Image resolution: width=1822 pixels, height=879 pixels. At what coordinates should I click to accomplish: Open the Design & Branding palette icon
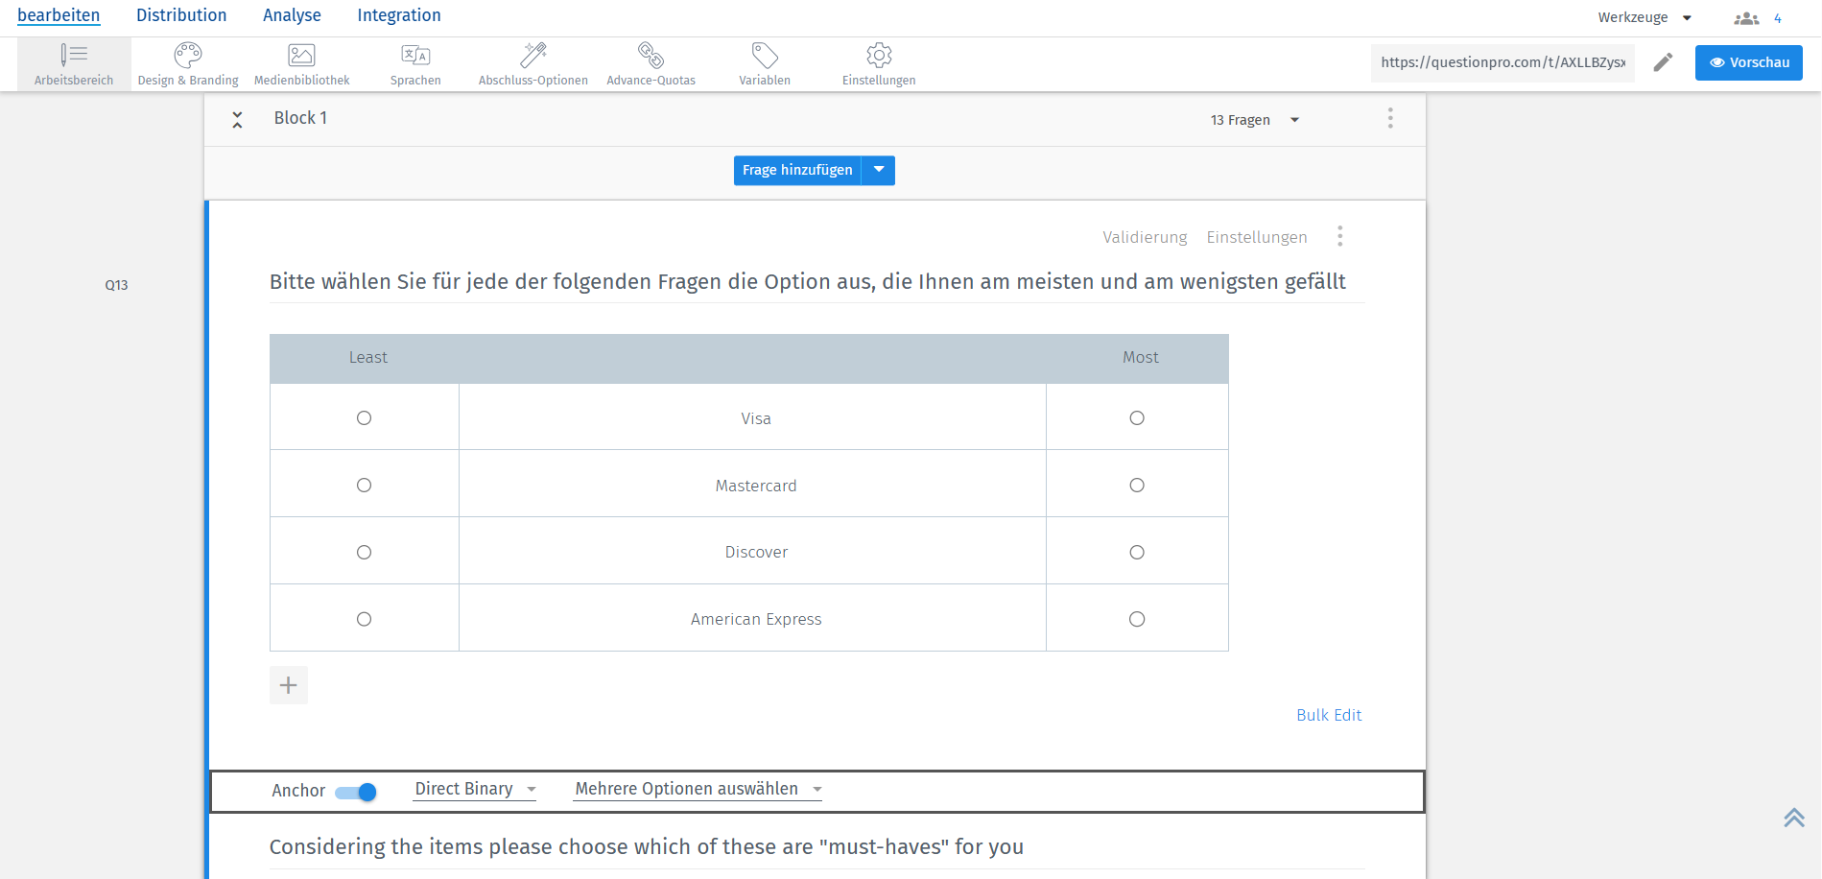(188, 56)
